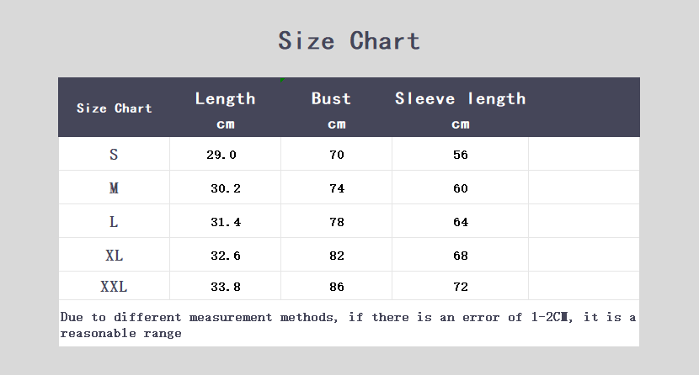Click the 33.8 length cell

coord(226,287)
